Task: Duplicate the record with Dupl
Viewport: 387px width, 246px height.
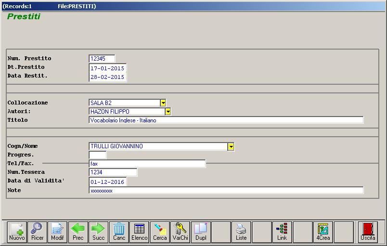Action: (x=201, y=232)
